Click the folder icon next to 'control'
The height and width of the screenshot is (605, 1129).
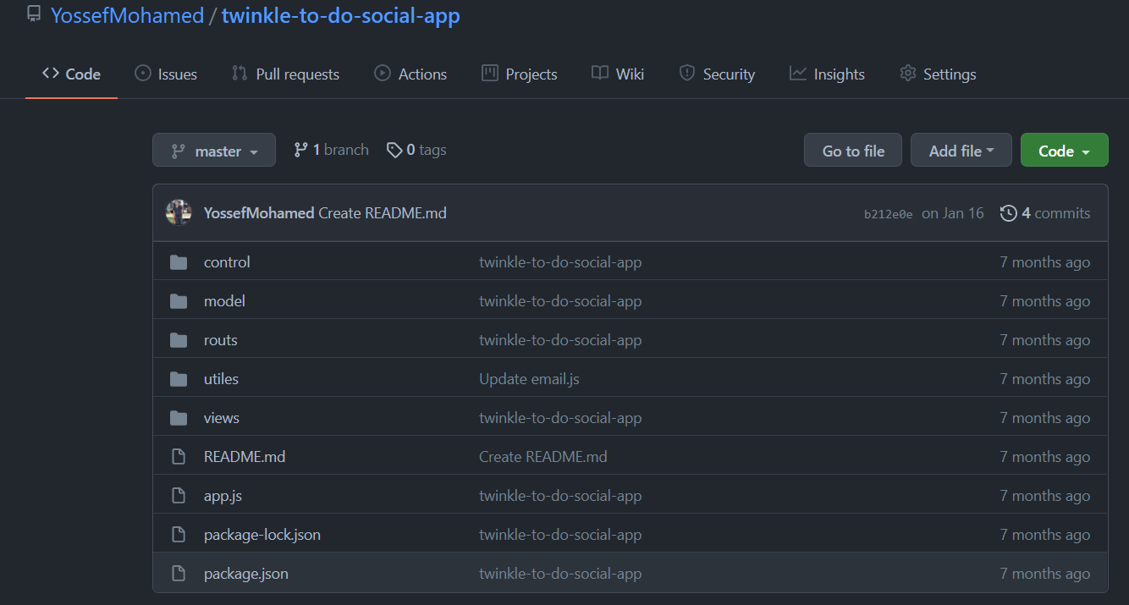[x=179, y=261]
